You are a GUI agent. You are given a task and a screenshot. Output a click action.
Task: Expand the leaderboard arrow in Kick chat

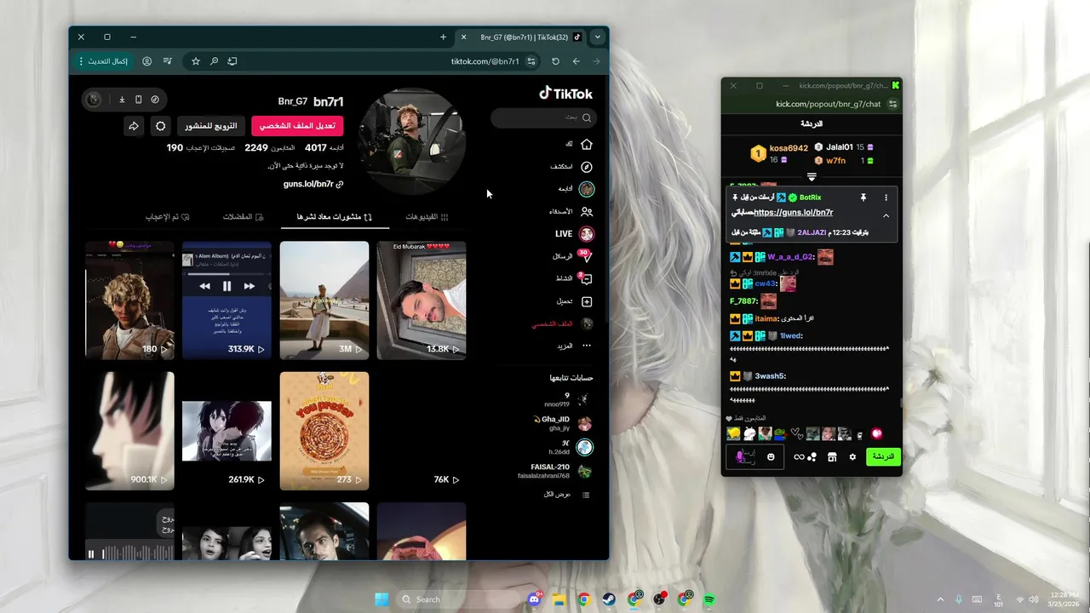point(812,177)
